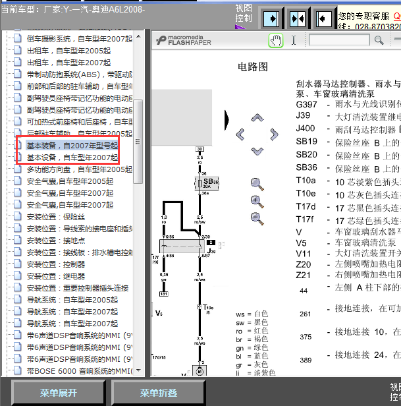Select 基本设备，自车型年2007起
This screenshot has width=401, height=406.
72,158
